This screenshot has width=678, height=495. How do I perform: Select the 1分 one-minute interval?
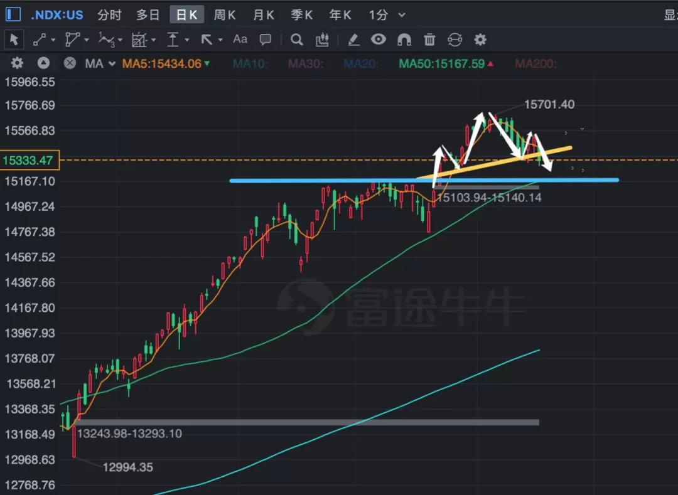pos(379,15)
